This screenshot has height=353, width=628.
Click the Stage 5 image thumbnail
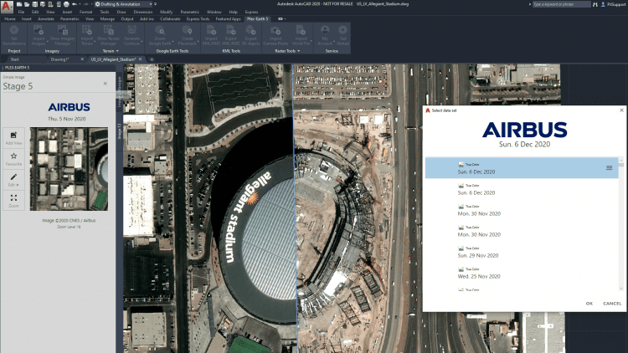(69, 170)
